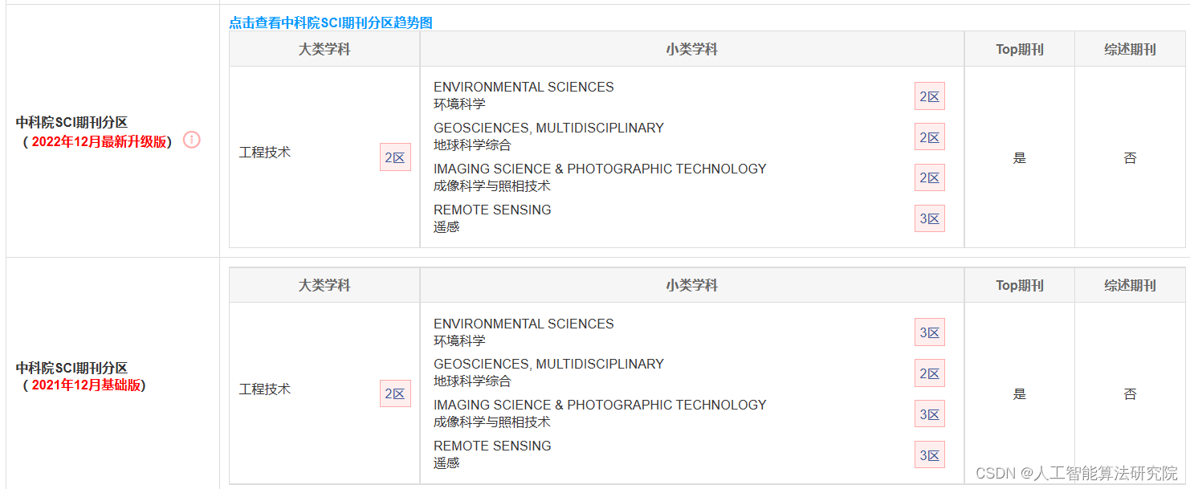Select the 2022年12月最新升级版 red label
The height and width of the screenshot is (489, 1190).
pos(100,141)
